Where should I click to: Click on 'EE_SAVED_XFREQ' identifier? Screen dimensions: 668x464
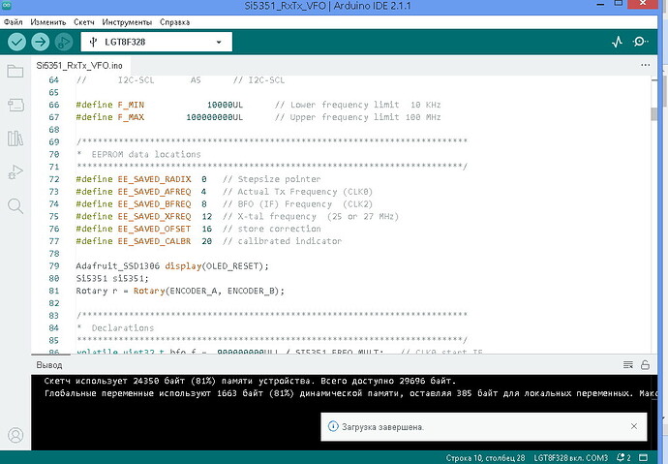(x=154, y=216)
